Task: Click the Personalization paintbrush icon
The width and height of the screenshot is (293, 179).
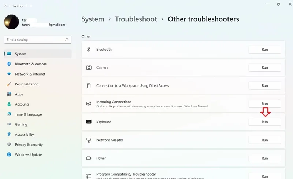Action: (9, 84)
